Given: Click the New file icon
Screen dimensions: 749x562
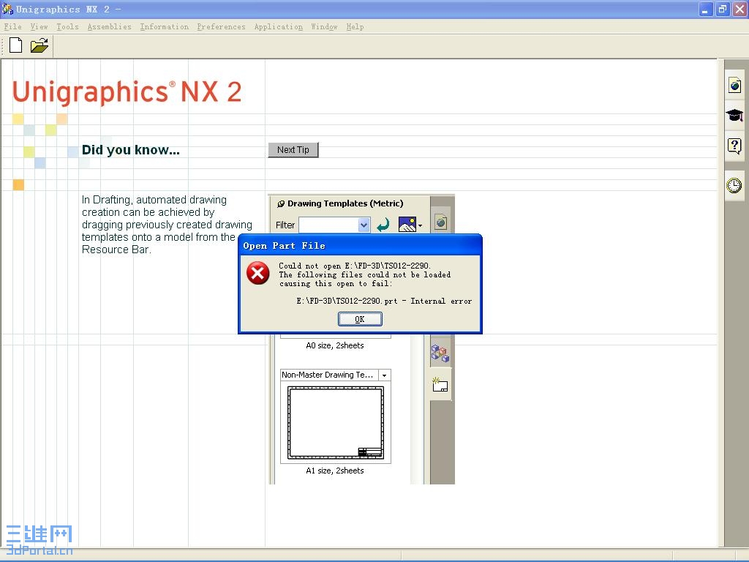Looking at the screenshot, I should [x=16, y=45].
